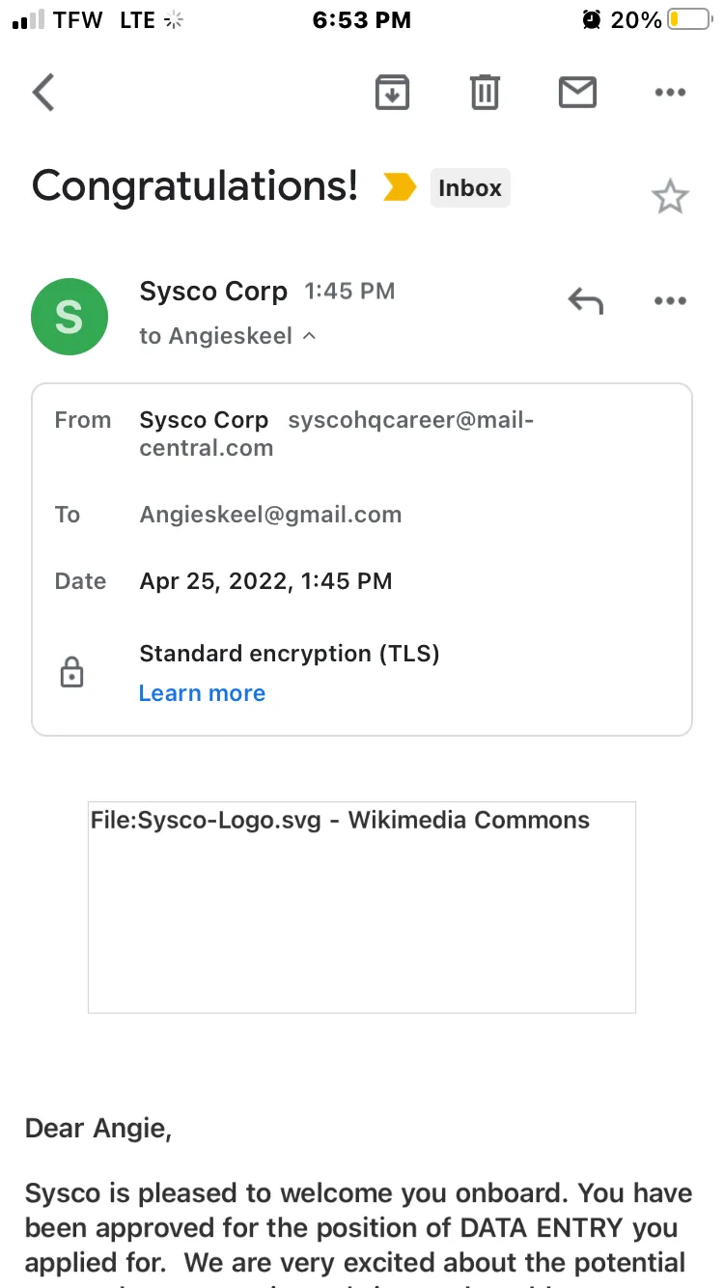Tap the encryption lock icon
Screen dimensions: 724x1288
point(72,673)
